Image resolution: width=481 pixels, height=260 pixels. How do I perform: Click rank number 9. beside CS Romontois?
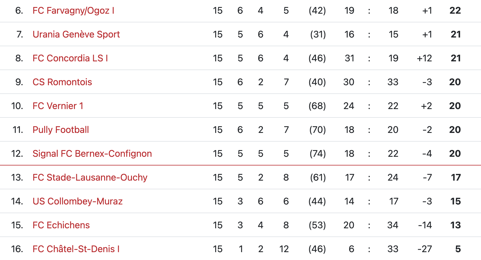click(x=19, y=82)
